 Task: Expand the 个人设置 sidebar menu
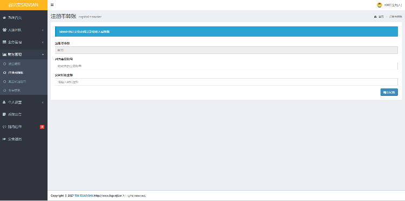[24, 102]
